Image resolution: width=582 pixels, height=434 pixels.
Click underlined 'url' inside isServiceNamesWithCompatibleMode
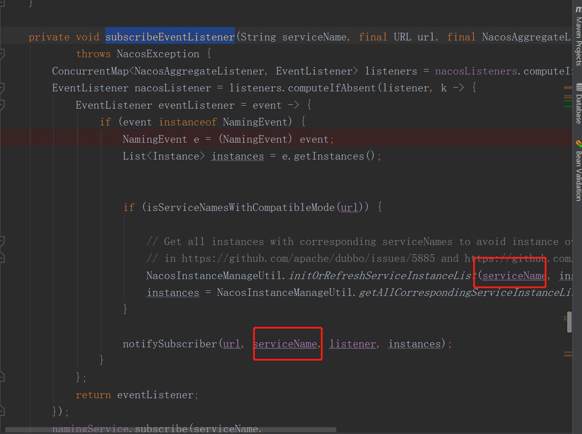[x=349, y=208]
